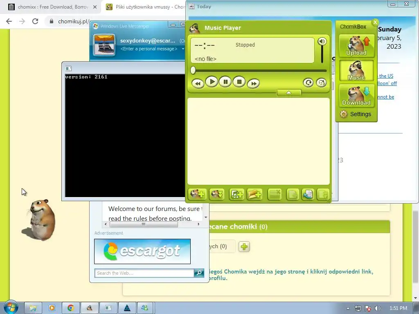Toggle repeat mode in Music Player

[x=308, y=83]
